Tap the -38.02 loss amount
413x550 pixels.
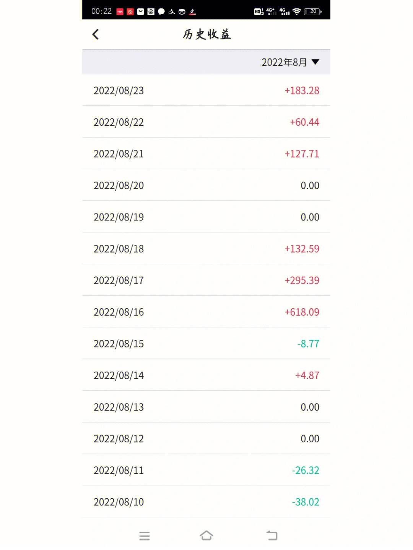(x=305, y=502)
